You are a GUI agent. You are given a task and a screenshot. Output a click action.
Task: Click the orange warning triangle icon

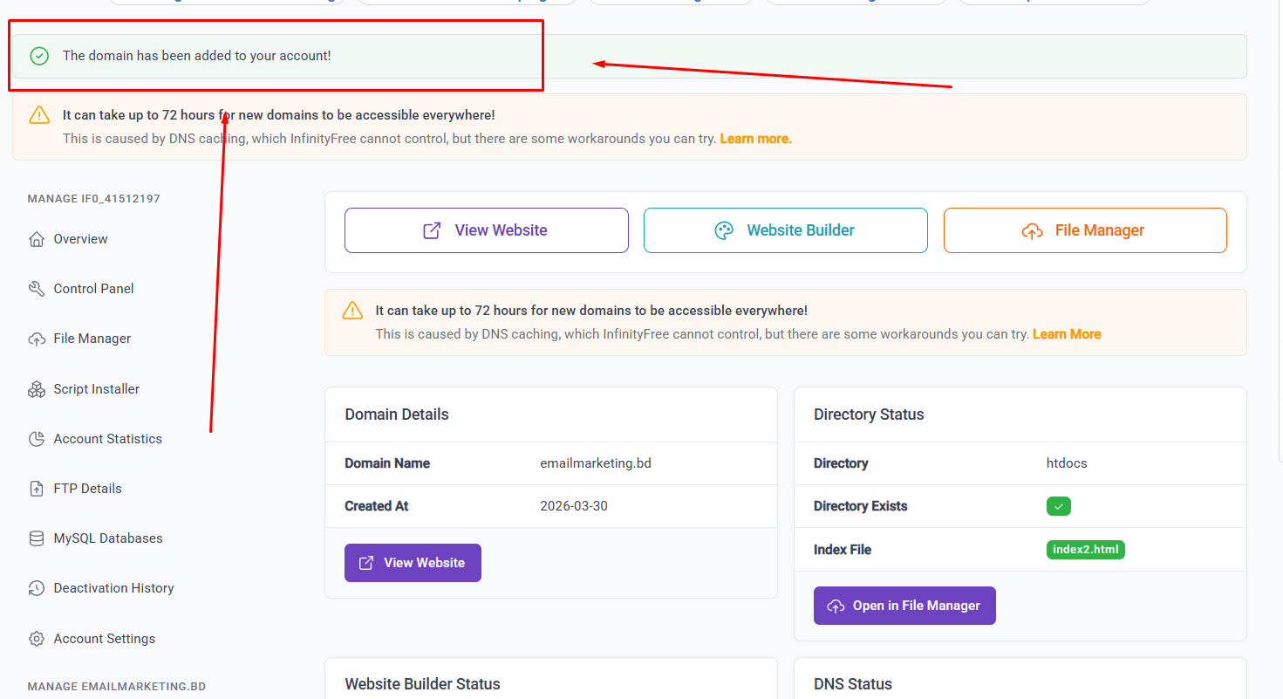click(39, 114)
